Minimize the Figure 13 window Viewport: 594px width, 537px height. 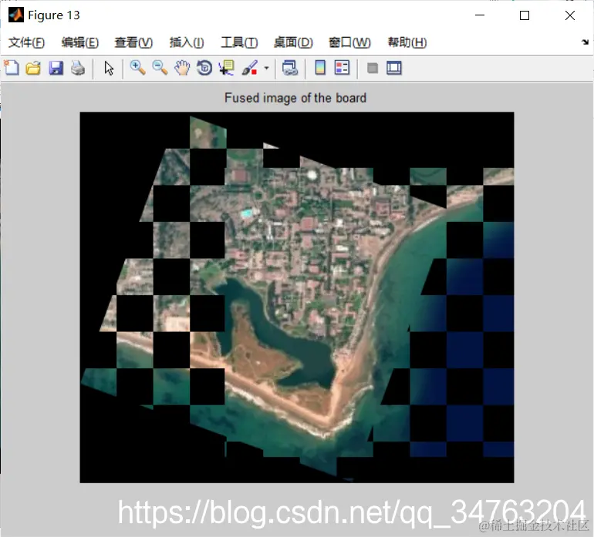[480, 15]
